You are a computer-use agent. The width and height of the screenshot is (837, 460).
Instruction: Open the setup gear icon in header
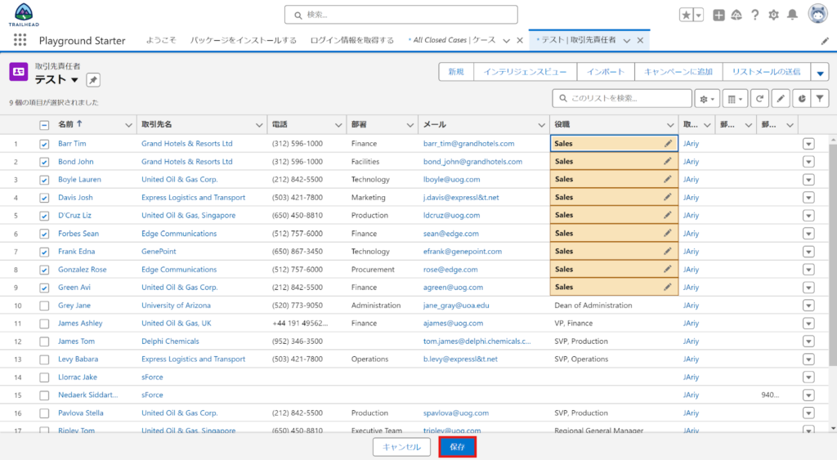(773, 15)
